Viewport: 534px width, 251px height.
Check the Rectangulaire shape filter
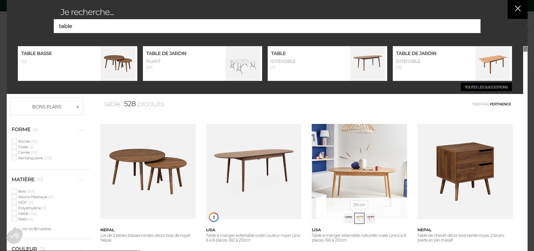14,158
